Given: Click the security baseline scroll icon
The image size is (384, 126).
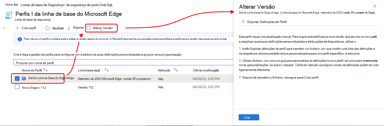Looking at the screenshot, I should tap(8, 15).
